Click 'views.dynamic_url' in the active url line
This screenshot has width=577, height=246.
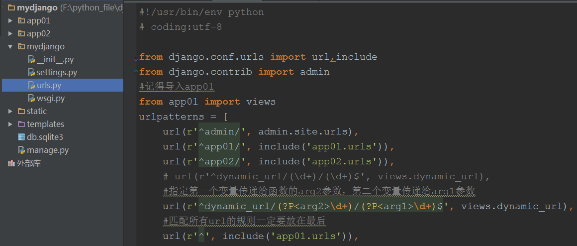[x=511, y=206]
